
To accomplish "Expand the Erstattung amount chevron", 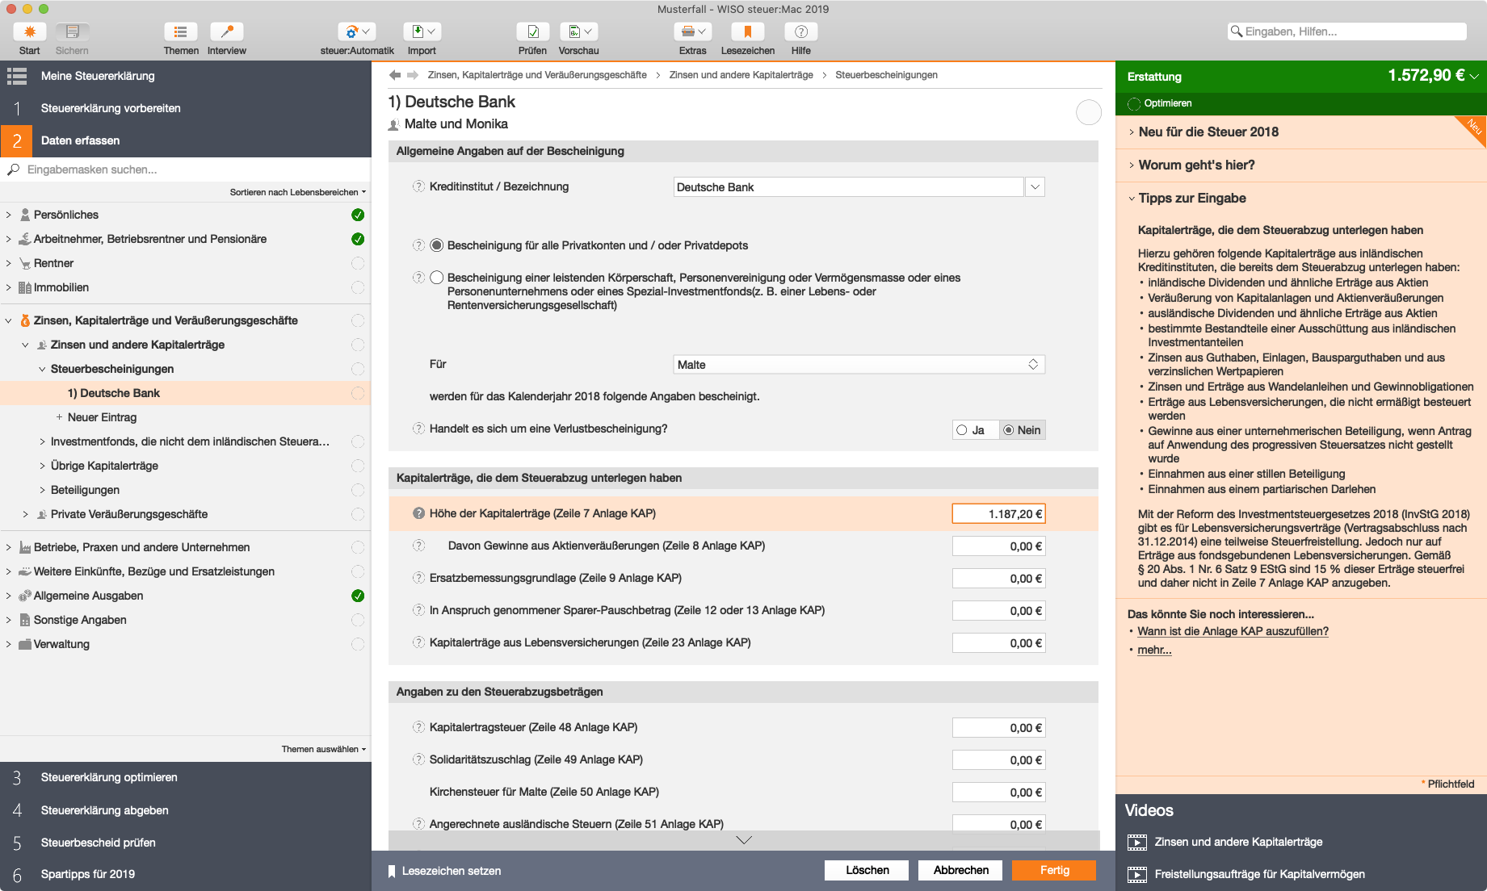I will point(1474,76).
